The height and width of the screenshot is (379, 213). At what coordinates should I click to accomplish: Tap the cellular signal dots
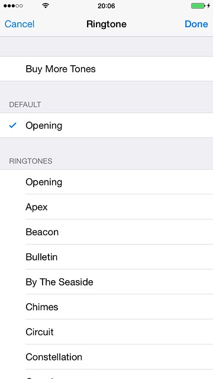click(x=13, y=6)
